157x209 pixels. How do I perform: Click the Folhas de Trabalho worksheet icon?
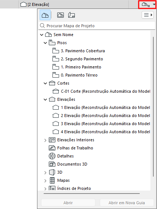pyautogui.click(x=52, y=148)
